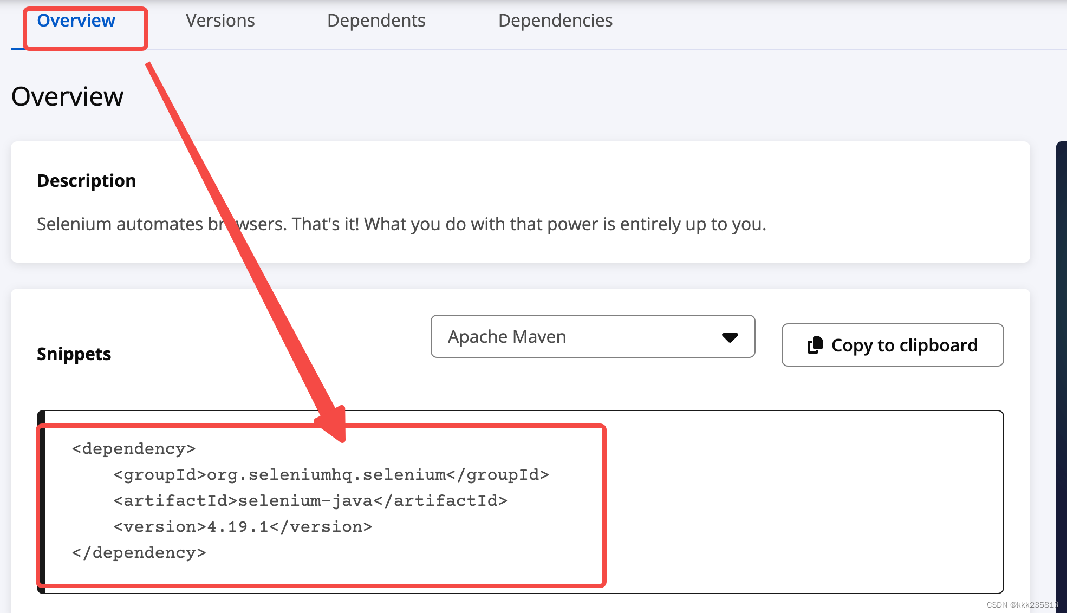Click the Description card title

[x=86, y=180]
